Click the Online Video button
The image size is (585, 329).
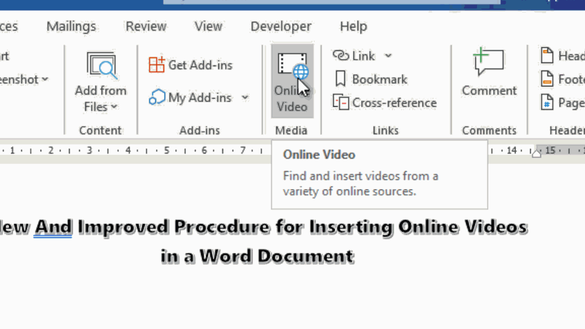click(x=292, y=81)
